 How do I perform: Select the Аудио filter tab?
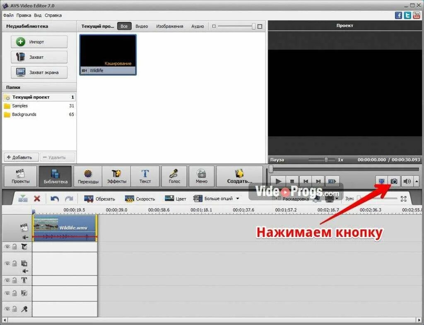pos(198,26)
